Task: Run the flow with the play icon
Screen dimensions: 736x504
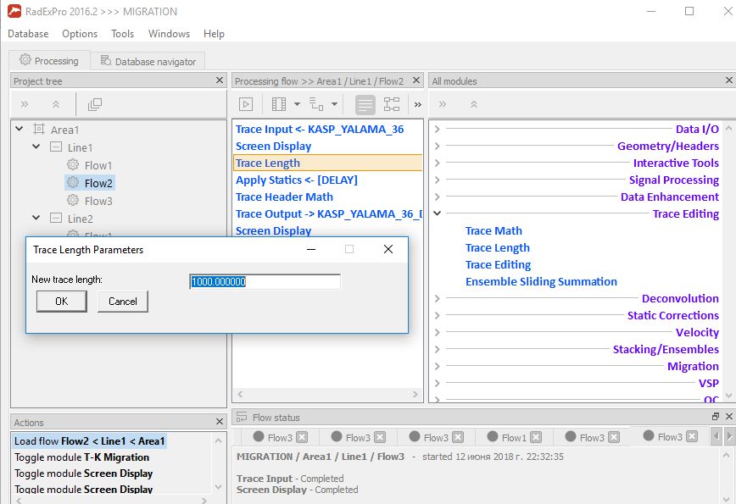Action: point(246,104)
